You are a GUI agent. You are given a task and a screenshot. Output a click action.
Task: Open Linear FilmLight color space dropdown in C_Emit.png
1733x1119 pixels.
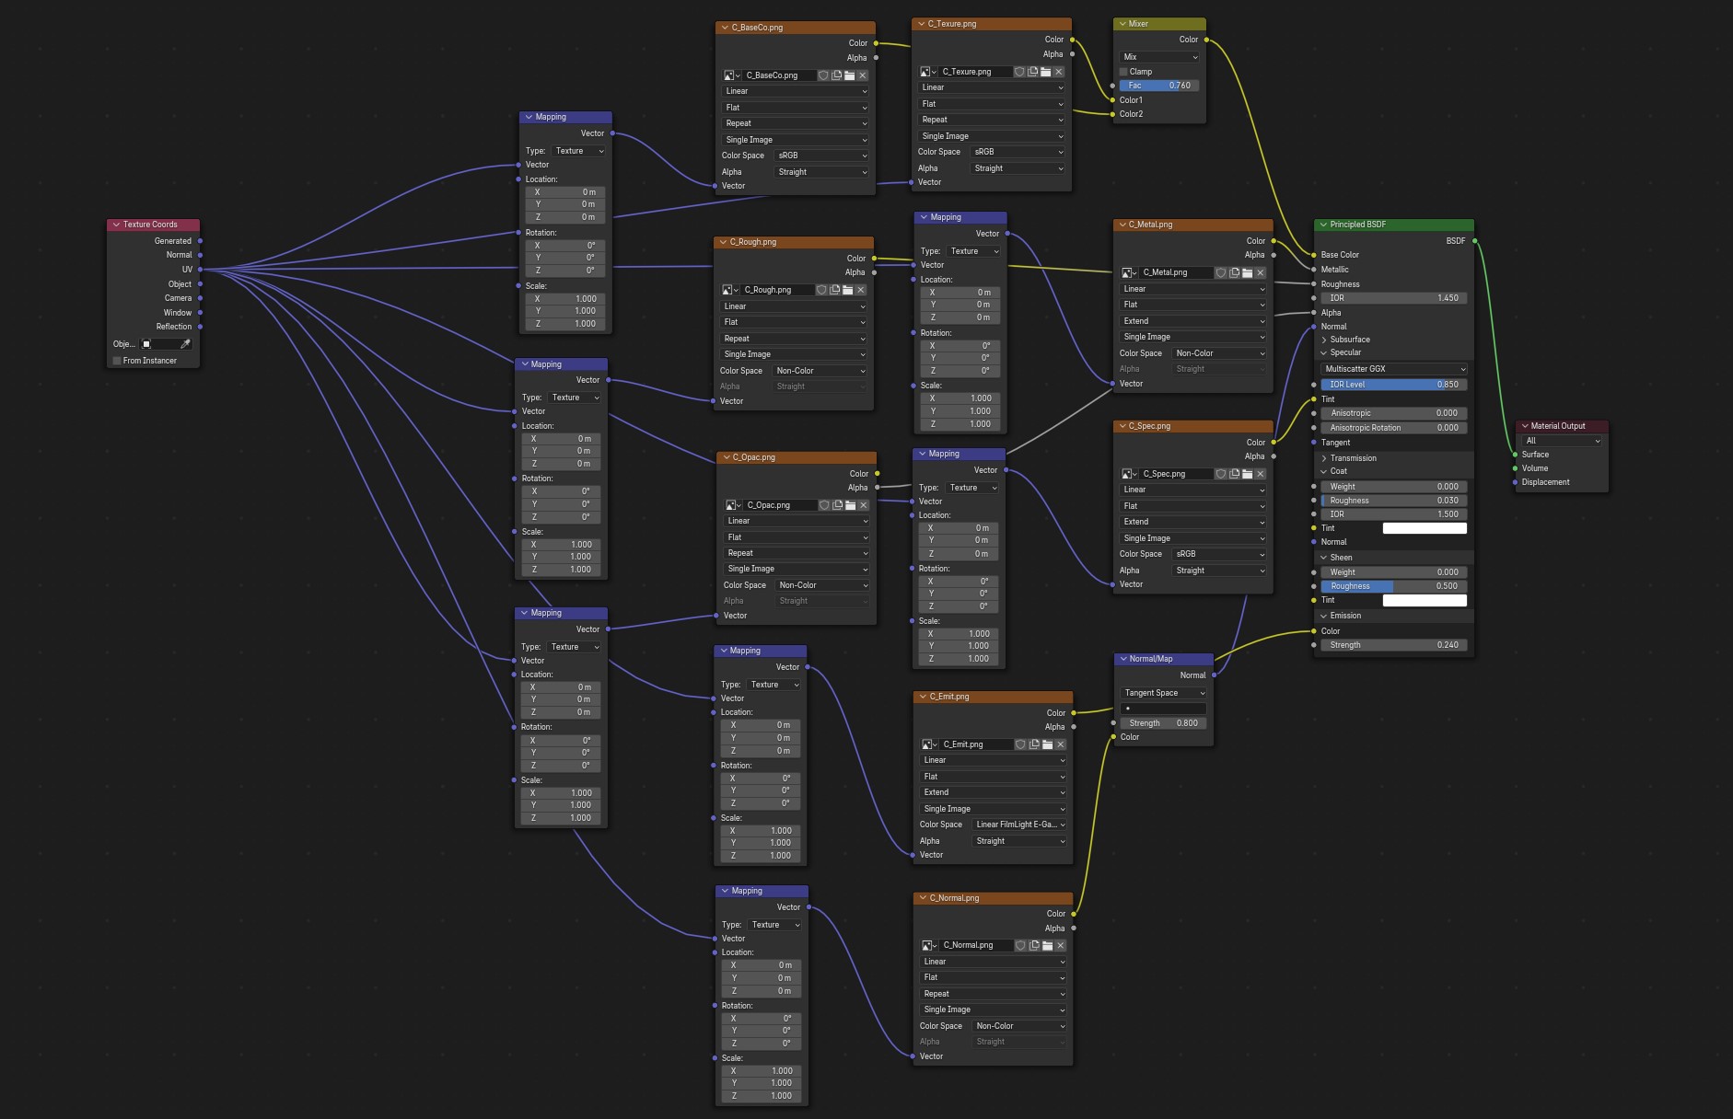click(1020, 825)
